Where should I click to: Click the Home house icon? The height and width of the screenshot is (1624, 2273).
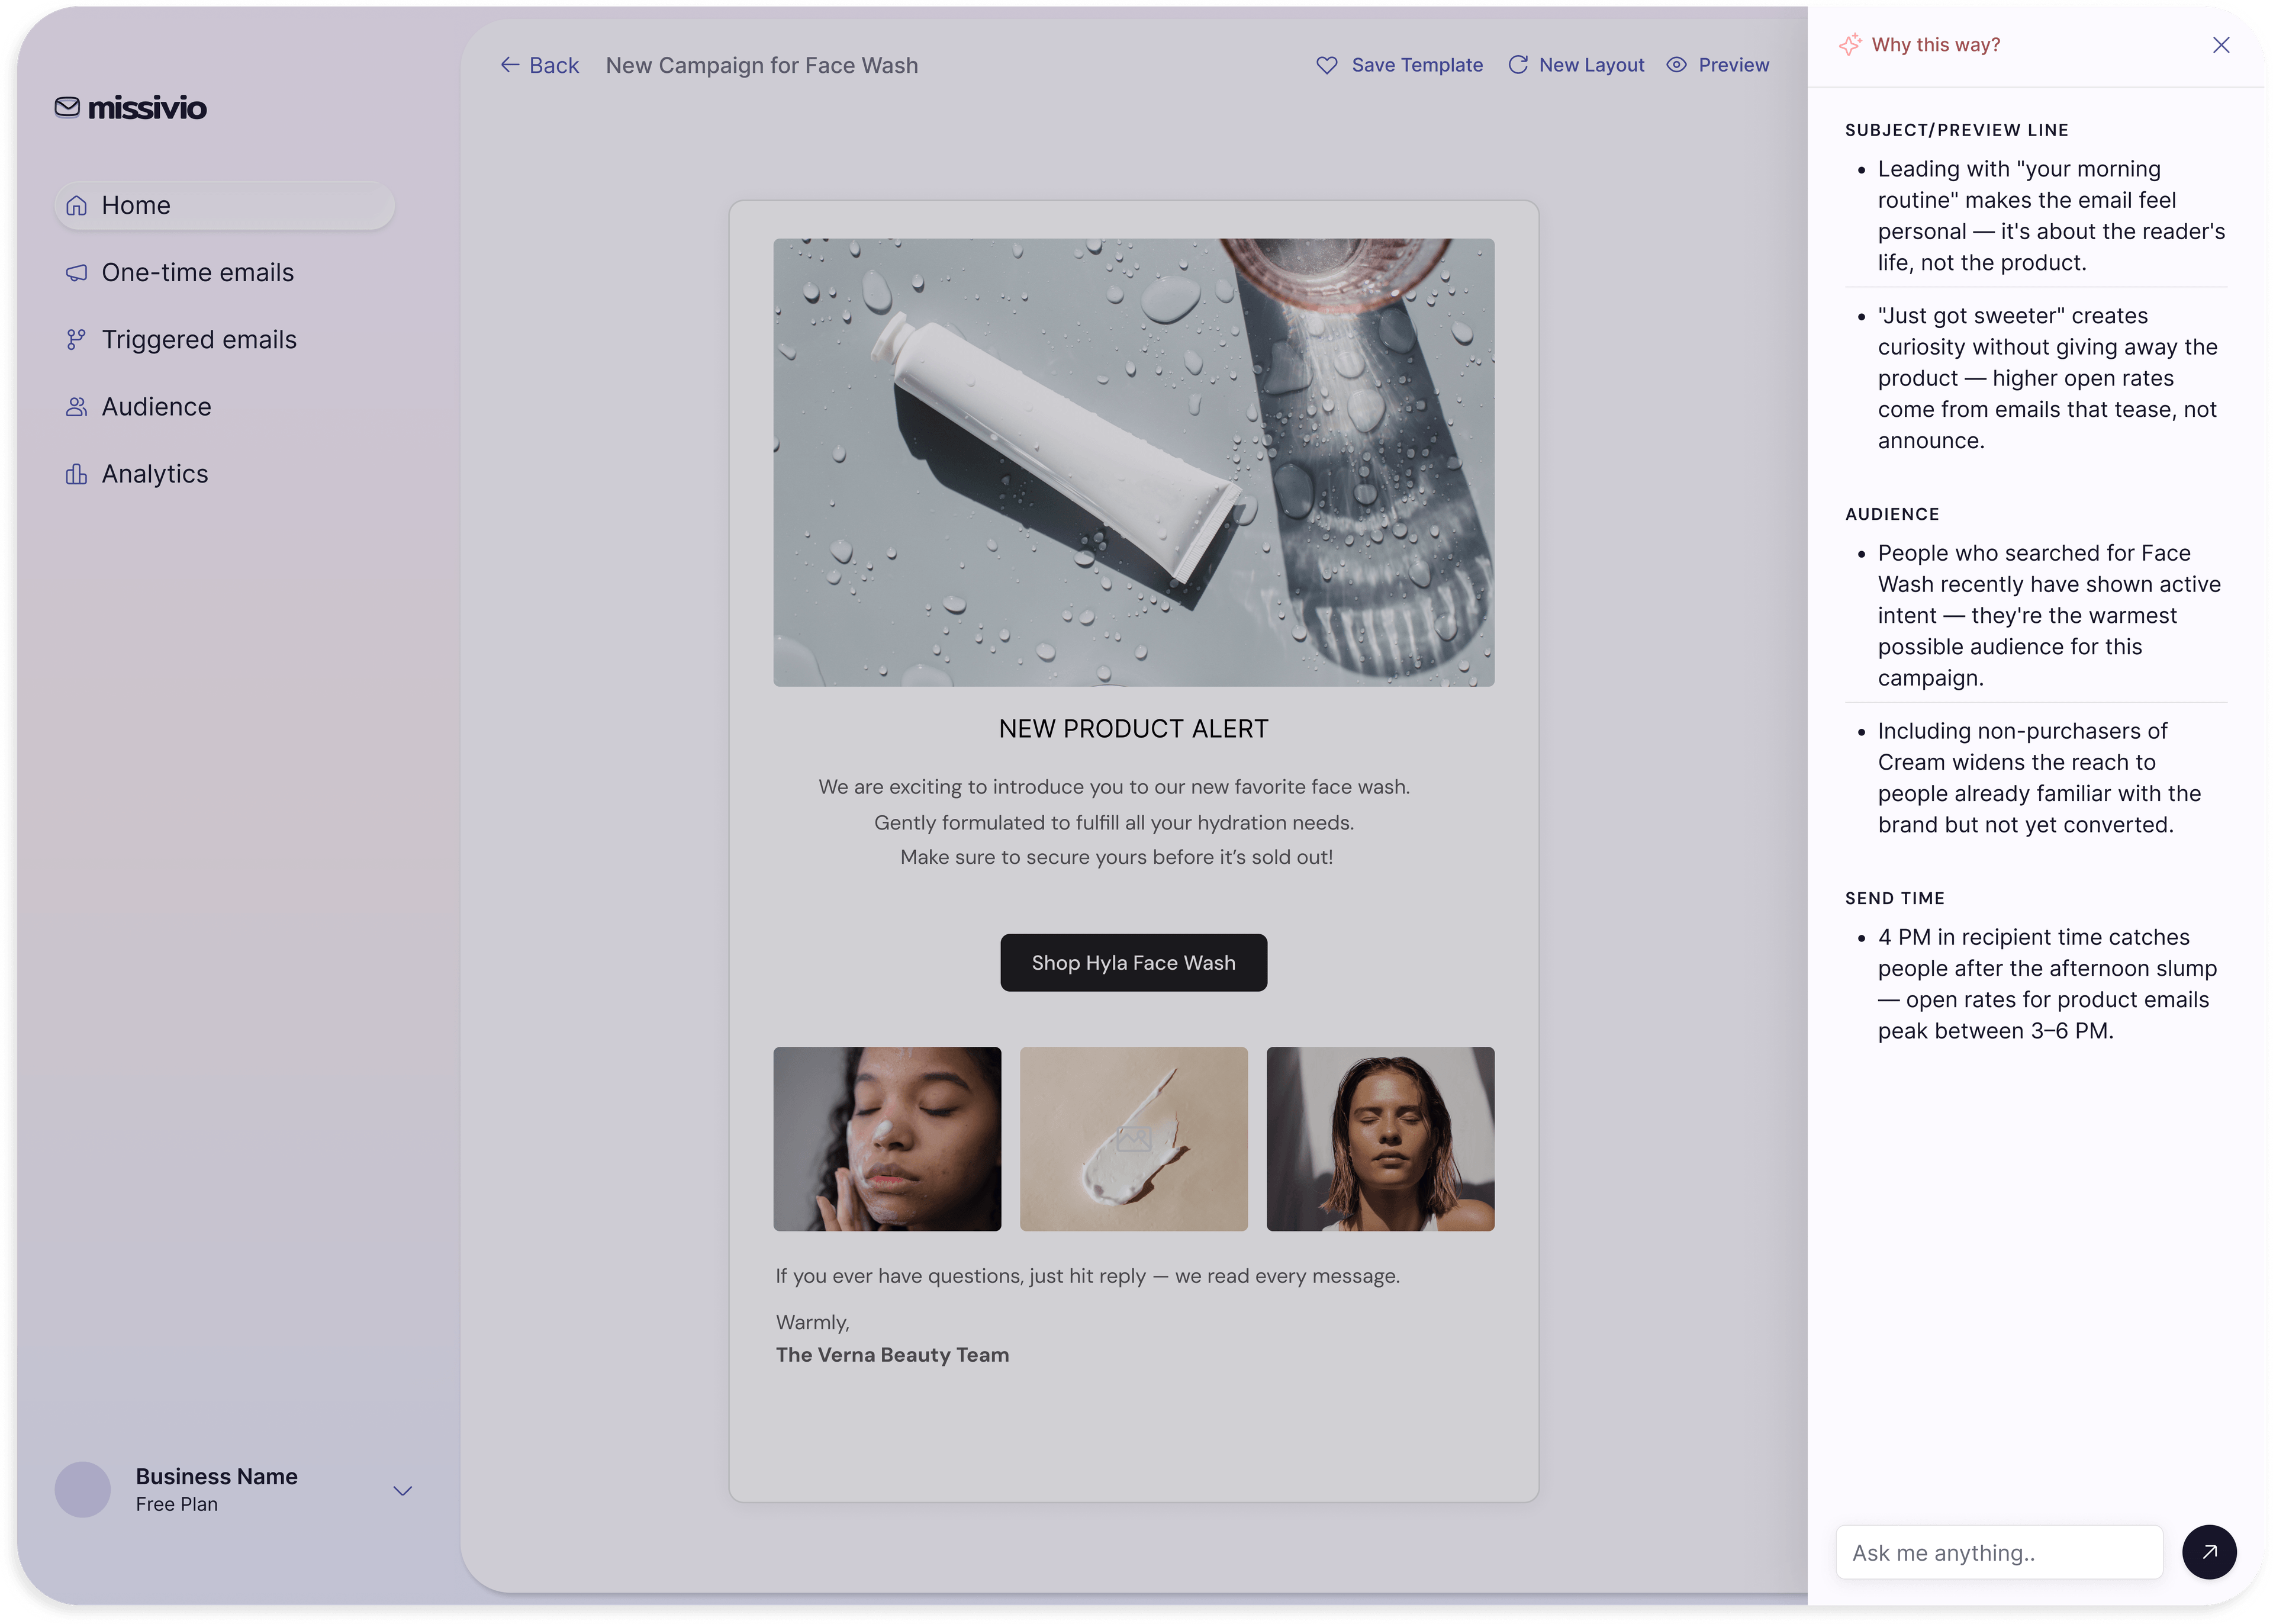point(76,206)
